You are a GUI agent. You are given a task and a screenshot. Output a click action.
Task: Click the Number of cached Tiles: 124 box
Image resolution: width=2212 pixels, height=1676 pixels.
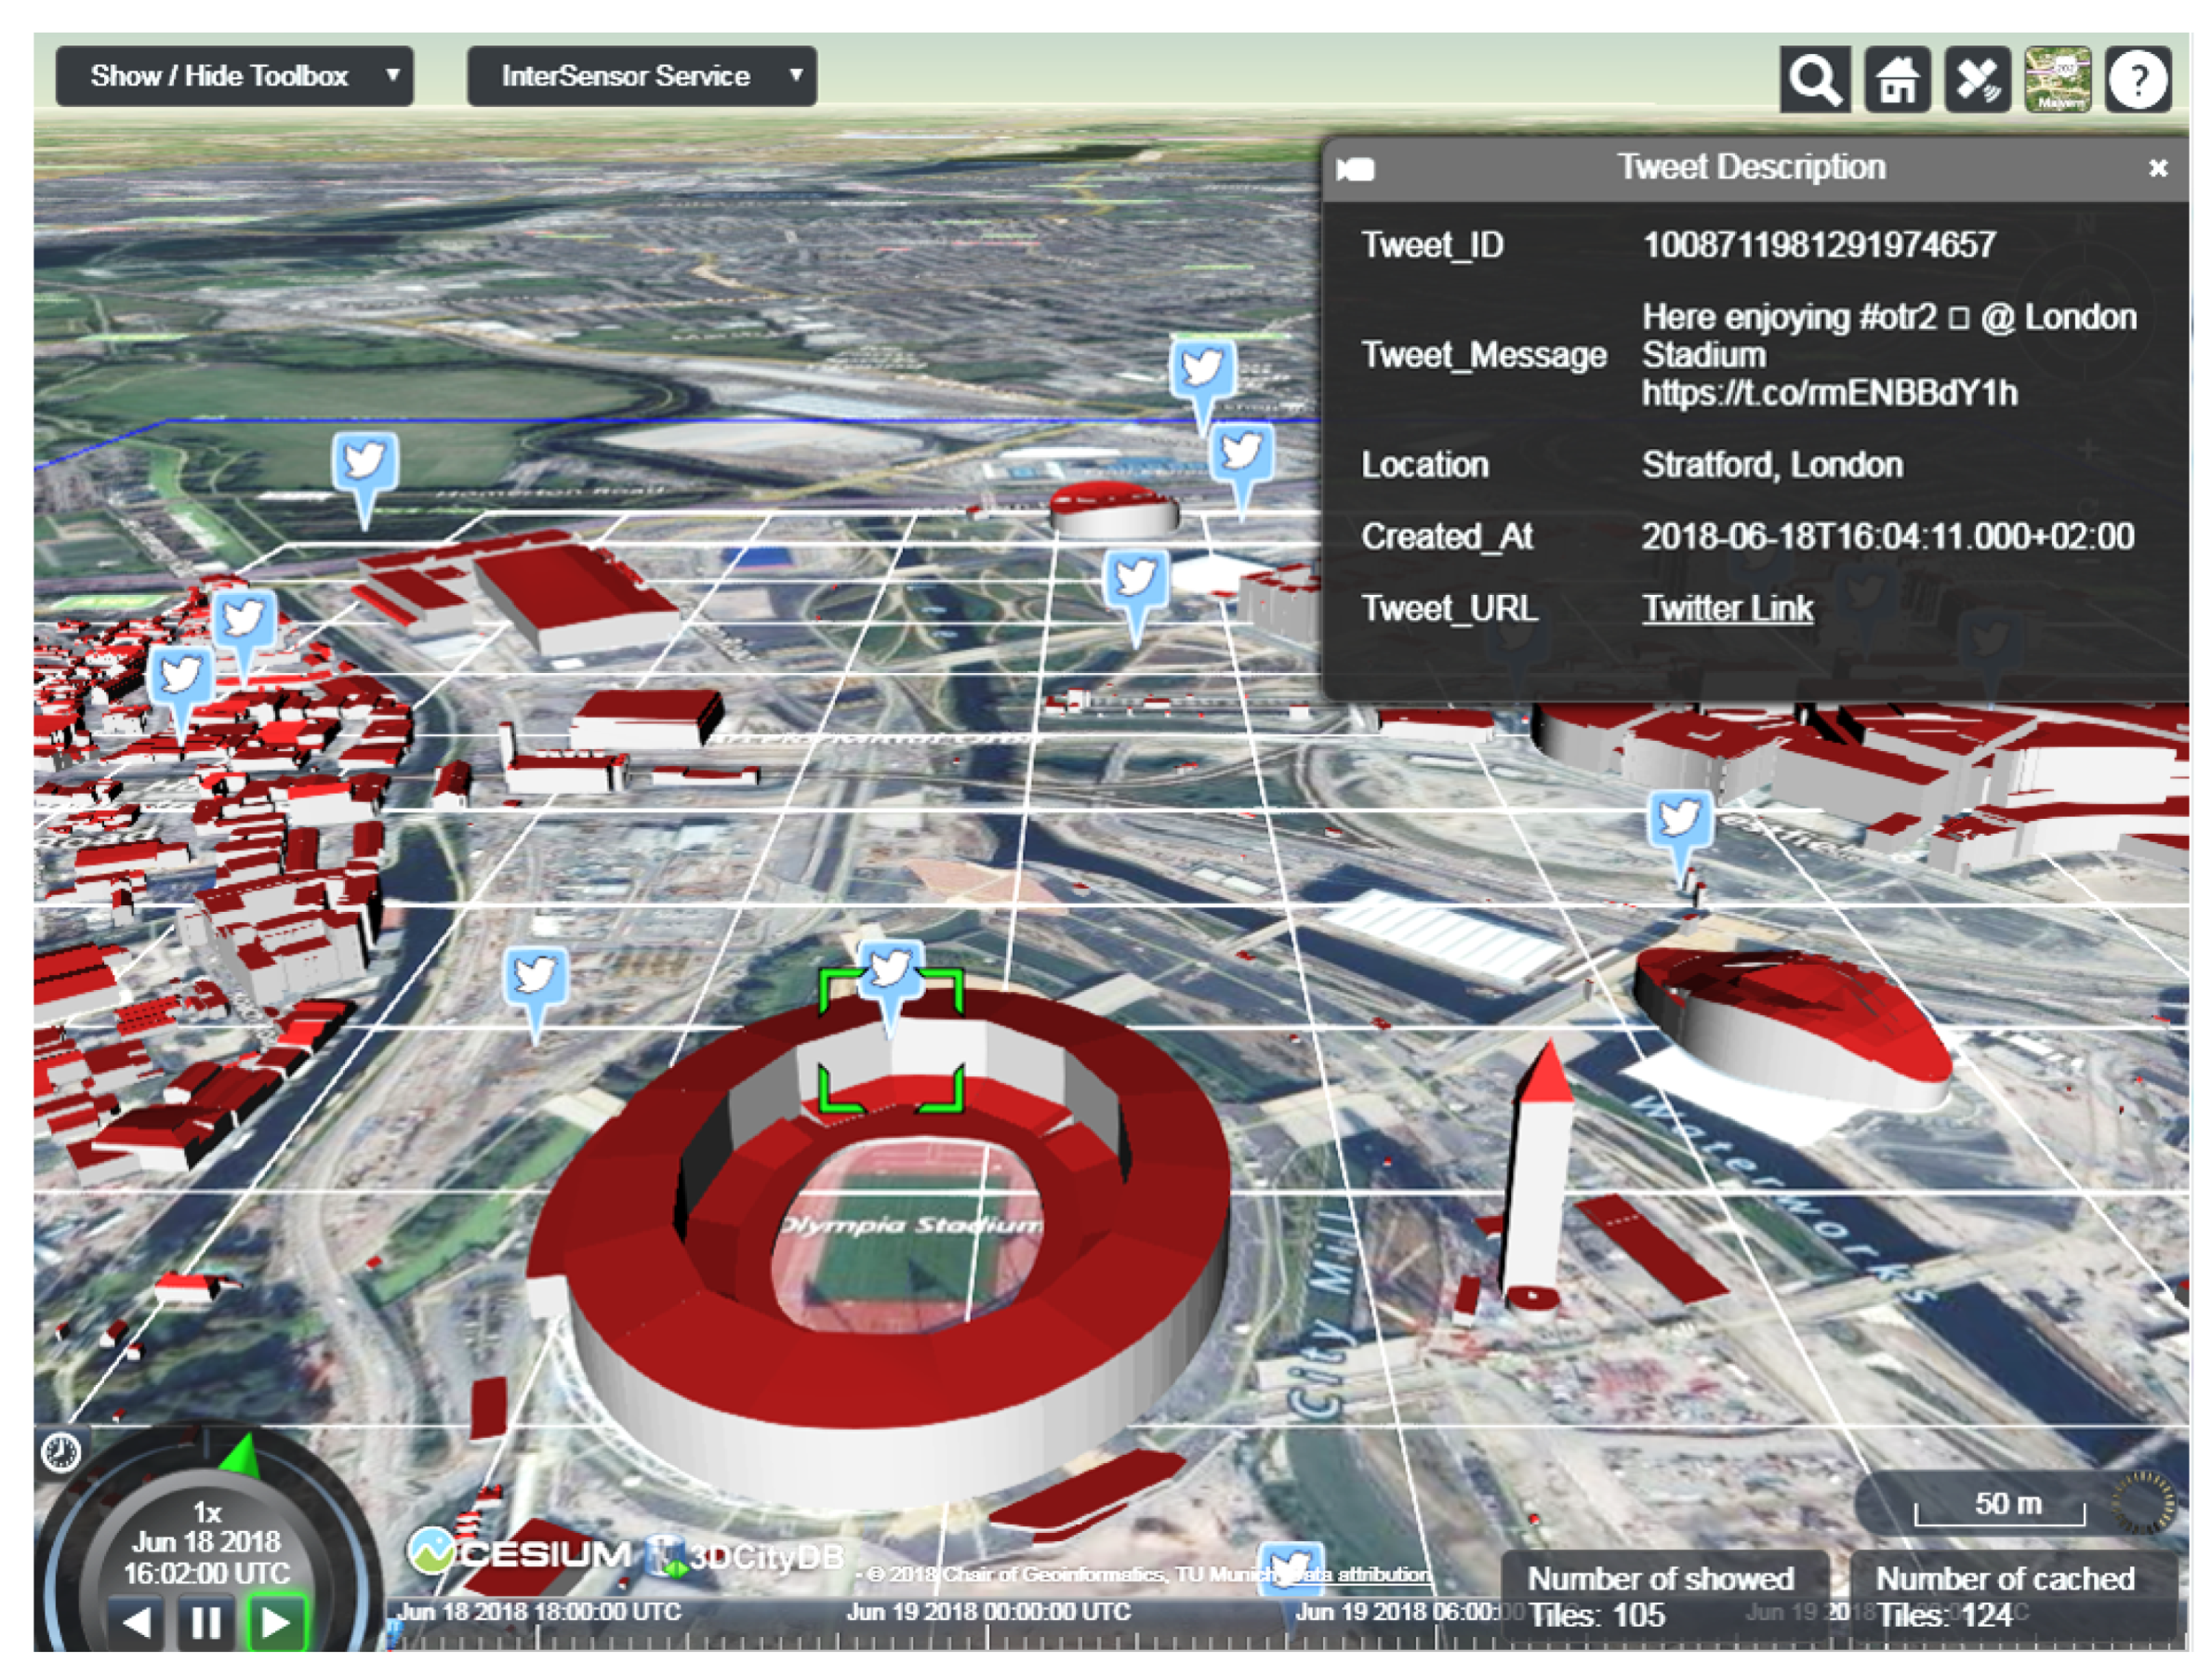(x=2012, y=1597)
